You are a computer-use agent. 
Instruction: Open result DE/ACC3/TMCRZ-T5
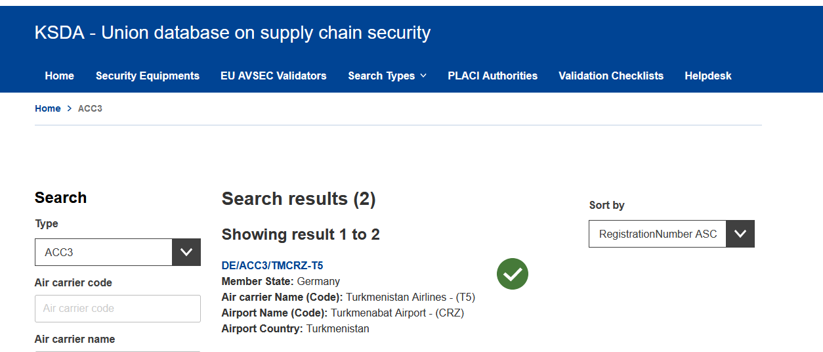click(272, 265)
